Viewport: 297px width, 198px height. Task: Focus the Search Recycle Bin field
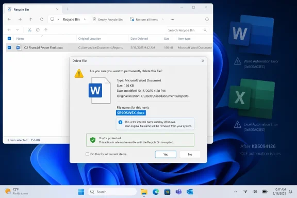[x=187, y=30]
